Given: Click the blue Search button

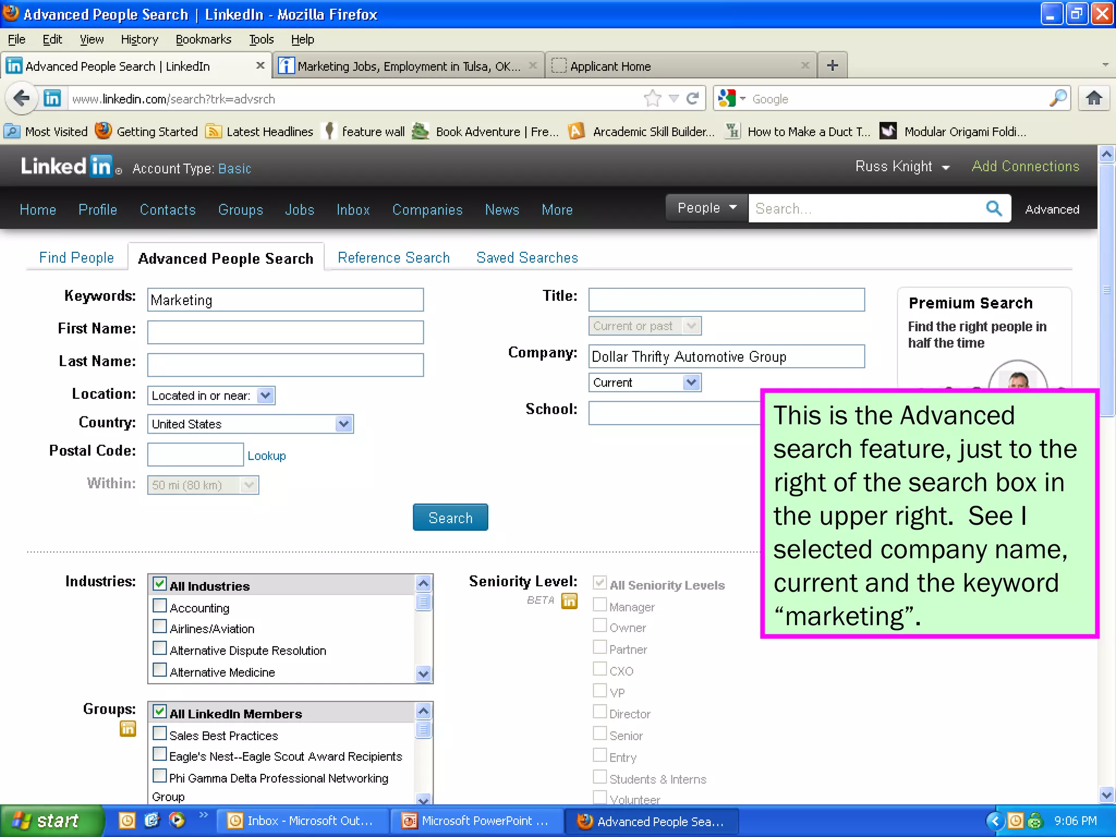Looking at the screenshot, I should coord(450,517).
